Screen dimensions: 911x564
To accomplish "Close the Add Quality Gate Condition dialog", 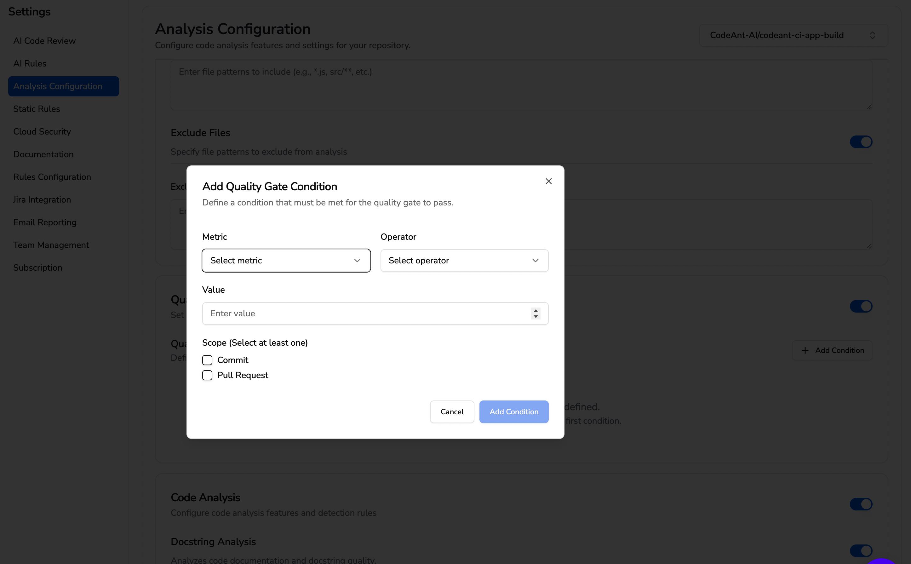I will (x=548, y=181).
